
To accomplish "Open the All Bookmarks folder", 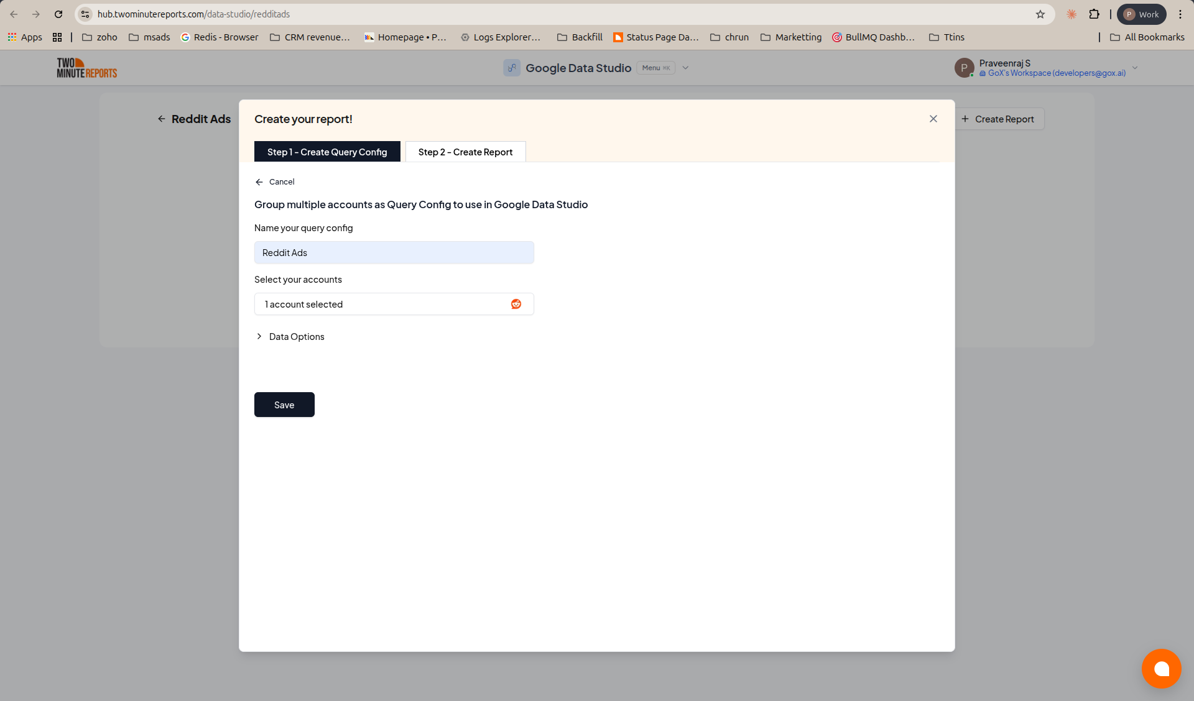I will coord(1147,37).
